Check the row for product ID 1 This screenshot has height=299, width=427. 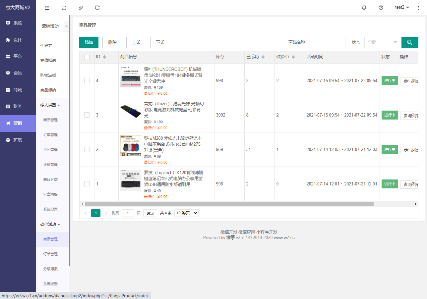click(87, 184)
